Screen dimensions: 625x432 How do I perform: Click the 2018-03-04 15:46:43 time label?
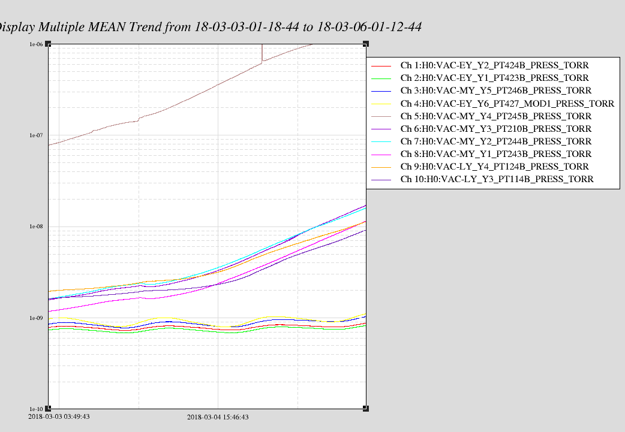pyautogui.click(x=218, y=417)
